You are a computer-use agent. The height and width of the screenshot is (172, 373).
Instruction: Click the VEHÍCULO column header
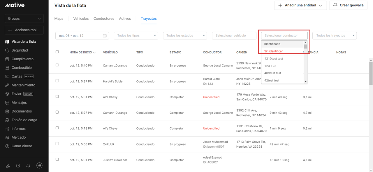pos(110,52)
